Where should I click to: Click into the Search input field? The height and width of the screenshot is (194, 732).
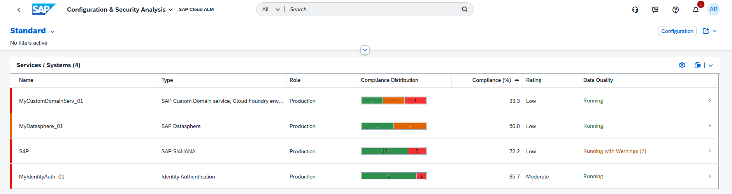(x=374, y=9)
